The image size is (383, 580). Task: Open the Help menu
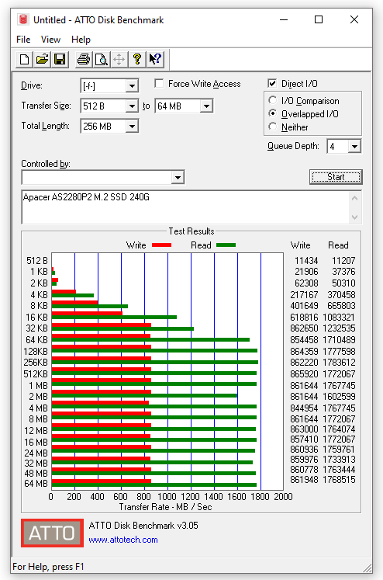click(x=81, y=40)
